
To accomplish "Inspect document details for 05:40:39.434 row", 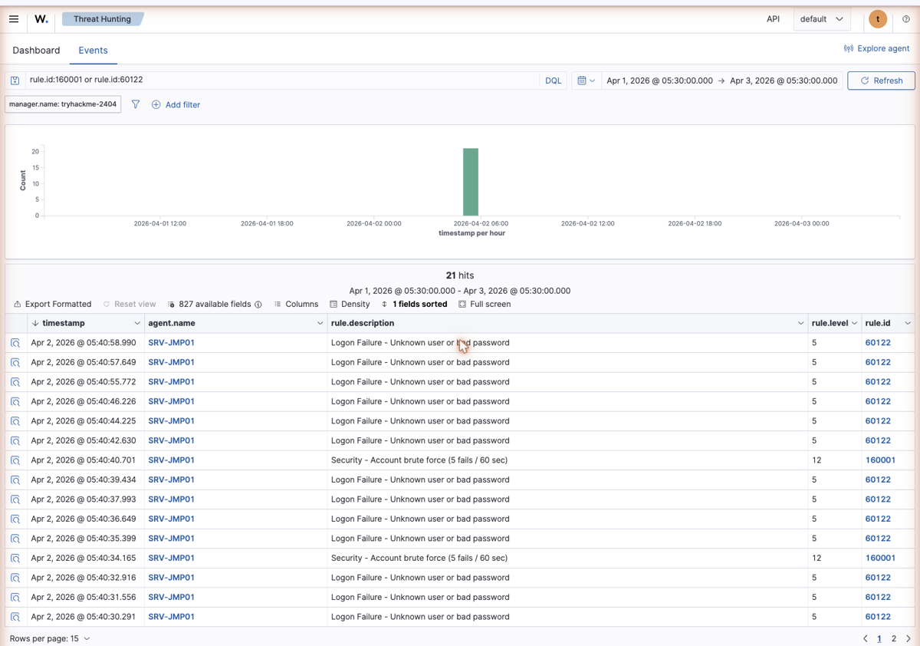I will click(15, 480).
